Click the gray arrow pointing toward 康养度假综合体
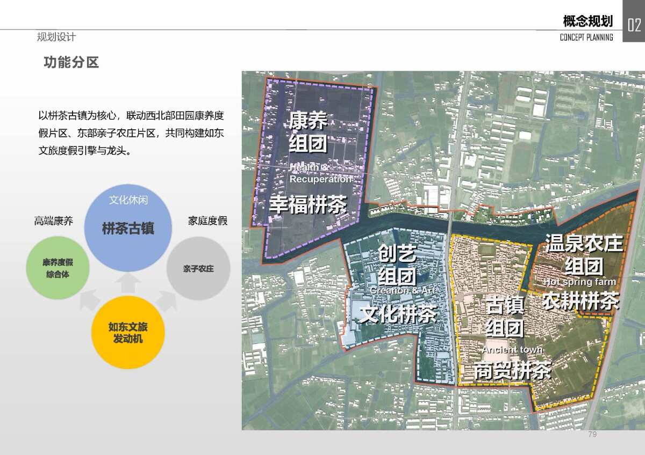Image resolution: width=645 pixels, height=455 pixels. click(x=90, y=301)
